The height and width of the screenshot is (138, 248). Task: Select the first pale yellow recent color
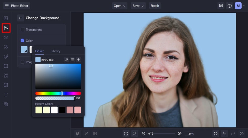[39, 110]
